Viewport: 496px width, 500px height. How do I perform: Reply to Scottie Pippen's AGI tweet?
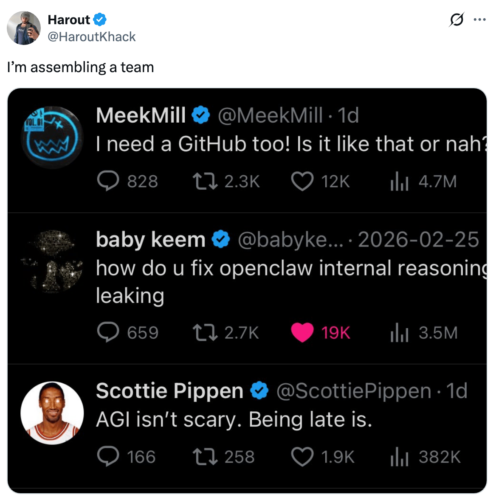(108, 457)
